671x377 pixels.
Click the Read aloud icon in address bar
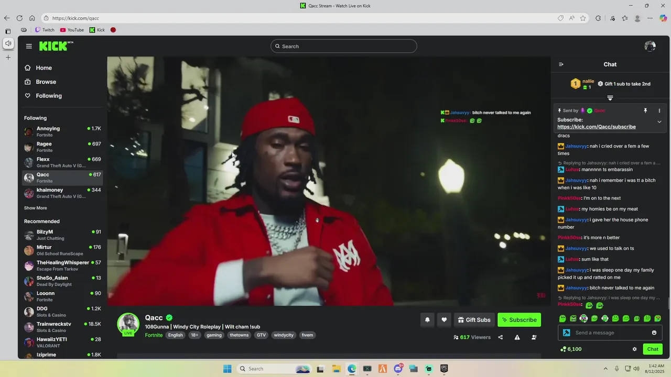pos(572,18)
